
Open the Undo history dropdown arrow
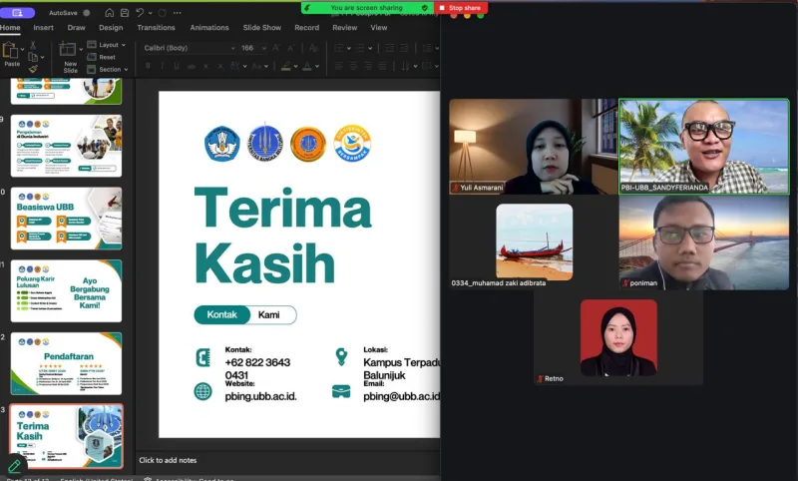click(x=151, y=13)
